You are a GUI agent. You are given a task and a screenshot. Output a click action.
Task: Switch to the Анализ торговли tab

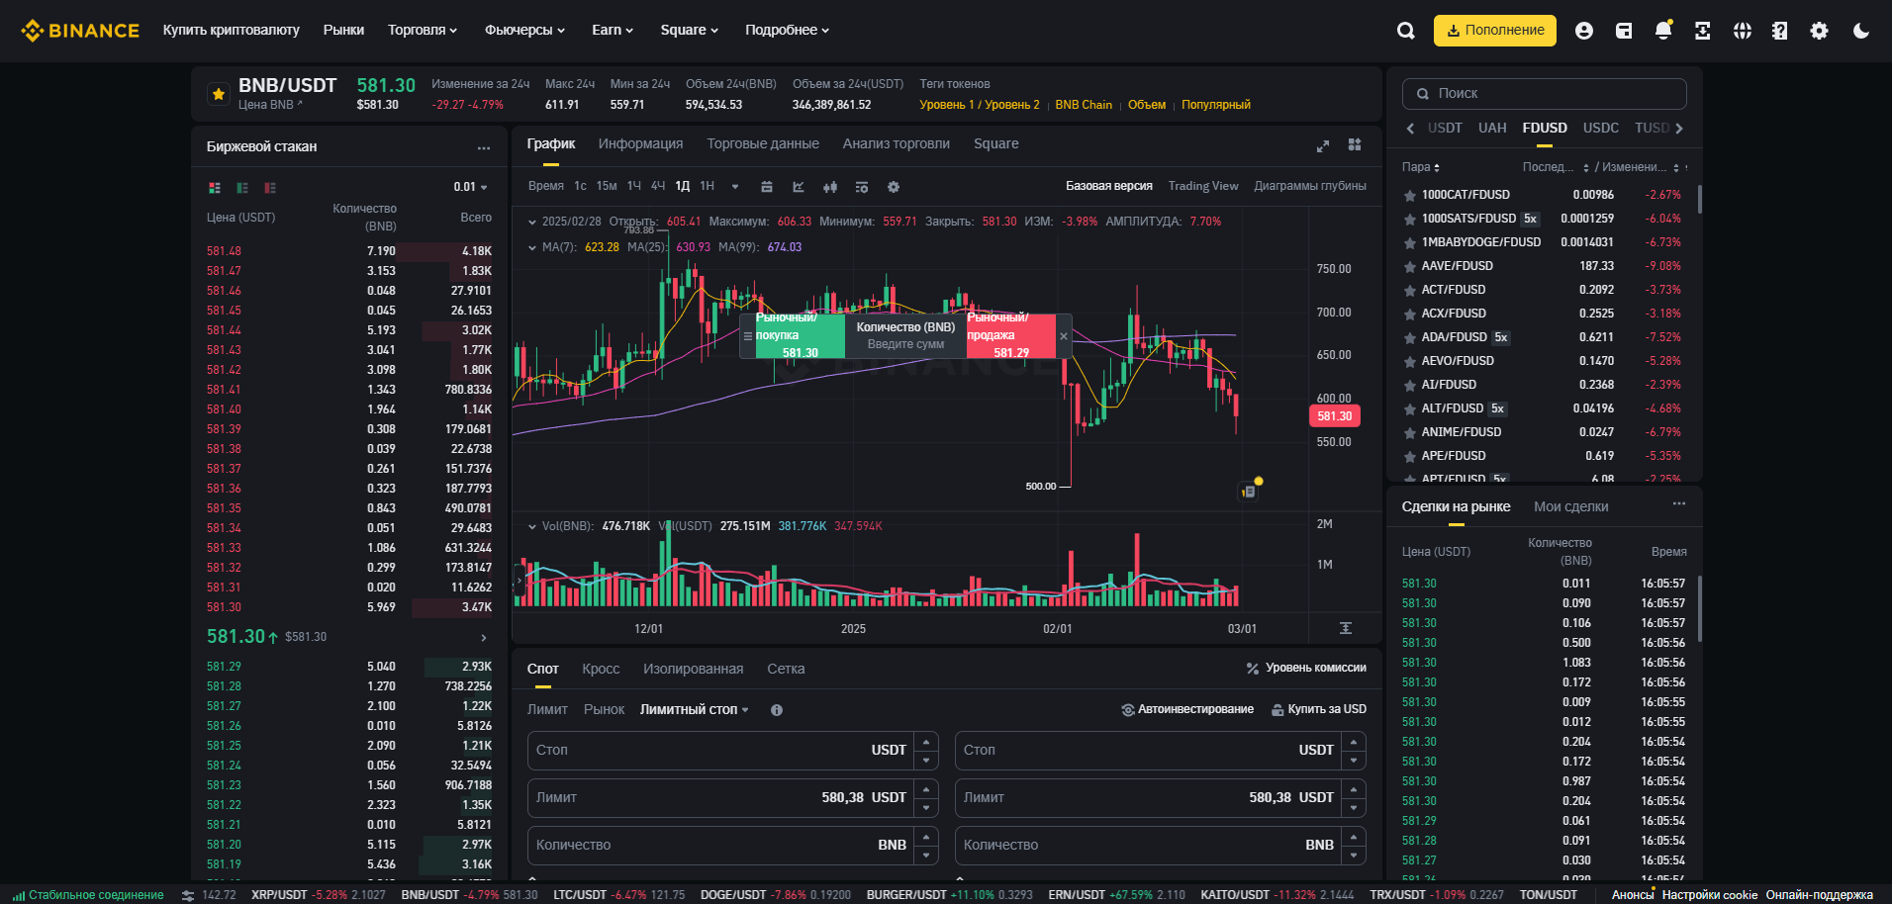tap(897, 144)
